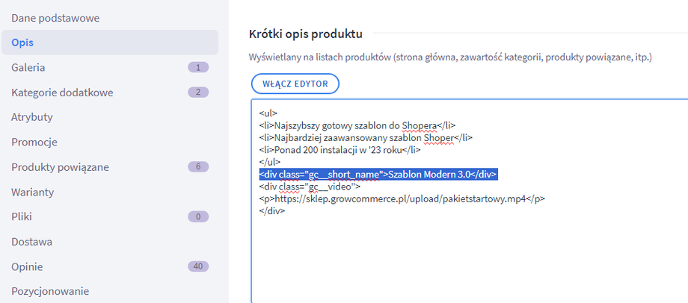Switch to the Atrybuty section
Viewport: 688px width, 303px height.
(x=31, y=117)
